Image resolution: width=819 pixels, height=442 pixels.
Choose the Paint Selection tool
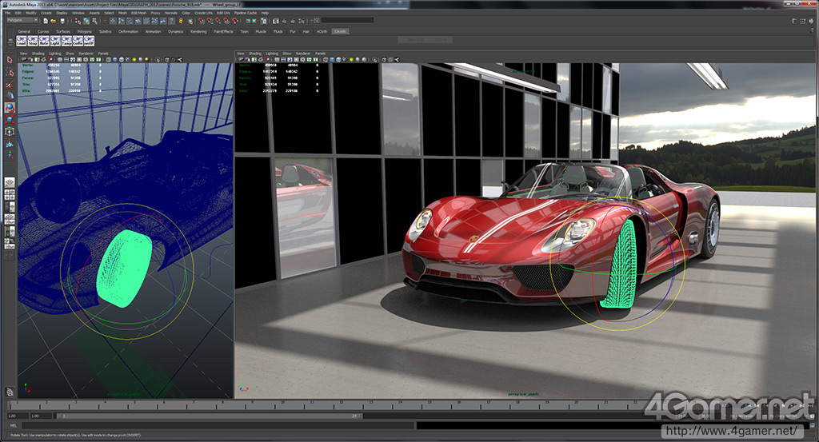[x=10, y=84]
